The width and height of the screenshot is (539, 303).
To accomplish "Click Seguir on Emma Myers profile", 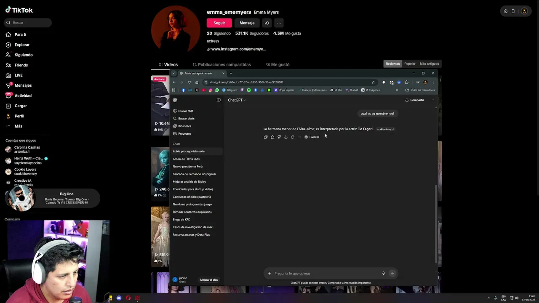I will (x=219, y=23).
